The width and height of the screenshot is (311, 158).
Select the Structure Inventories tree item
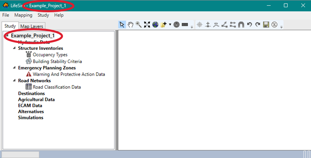coord(41,48)
